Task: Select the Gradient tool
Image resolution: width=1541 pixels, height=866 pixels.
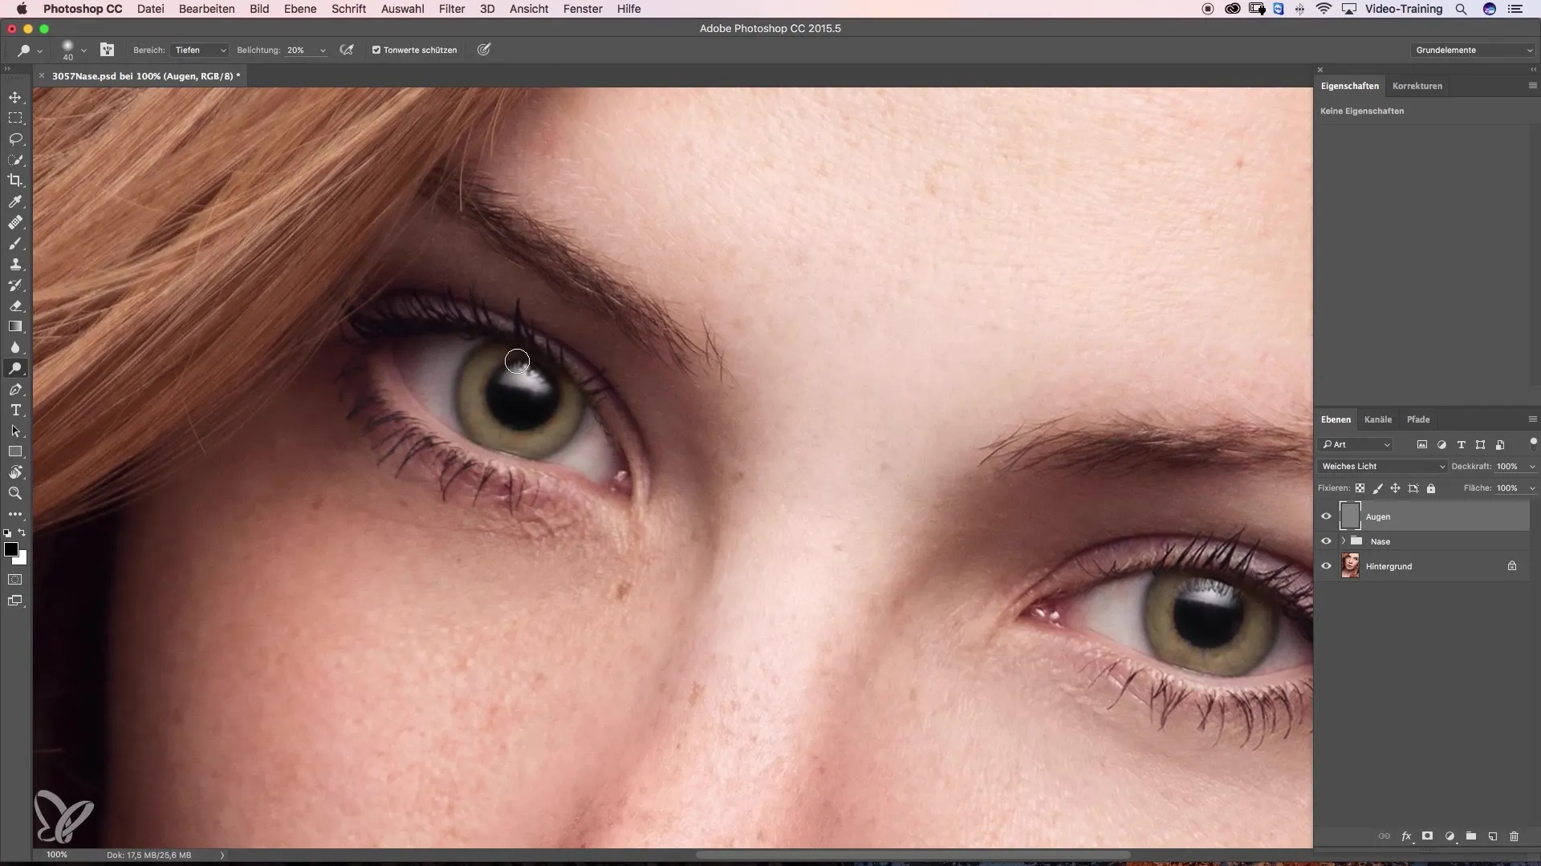Action: (x=15, y=326)
